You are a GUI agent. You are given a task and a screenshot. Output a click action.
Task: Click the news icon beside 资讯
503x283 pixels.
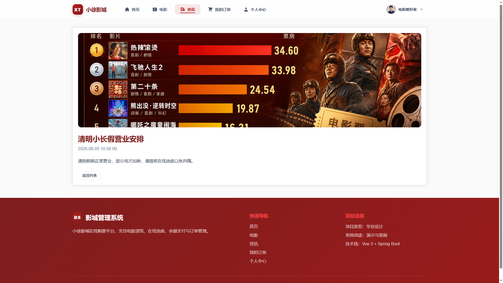[x=183, y=9]
